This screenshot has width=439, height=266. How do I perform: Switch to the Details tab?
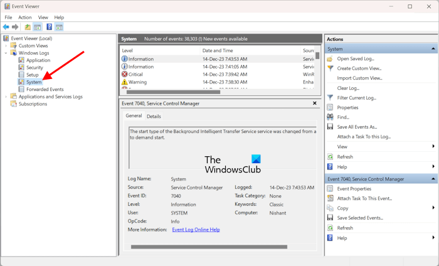coord(154,116)
